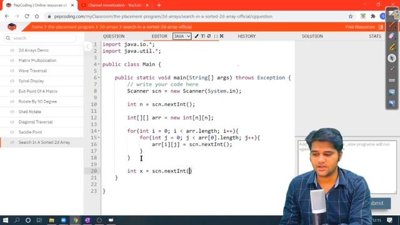Click the PepCoding logo
The image size is (400, 225).
click(x=12, y=26)
